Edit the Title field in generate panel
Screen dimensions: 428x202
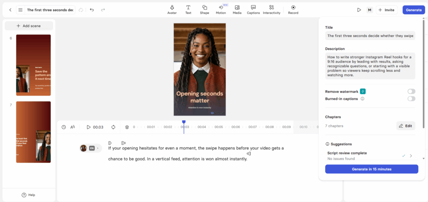click(370, 36)
